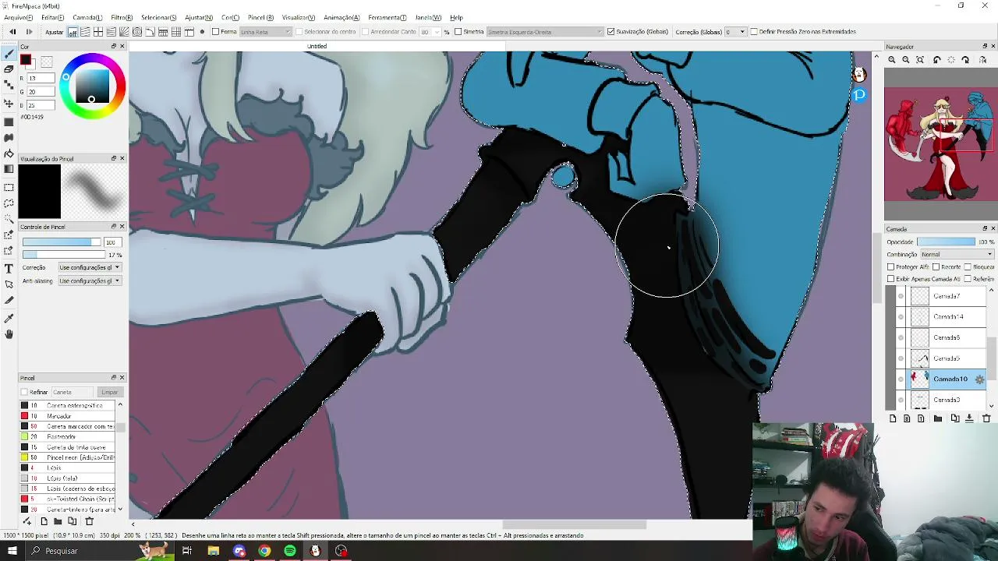Select the Eraser tool
The height and width of the screenshot is (561, 998).
coord(9,69)
